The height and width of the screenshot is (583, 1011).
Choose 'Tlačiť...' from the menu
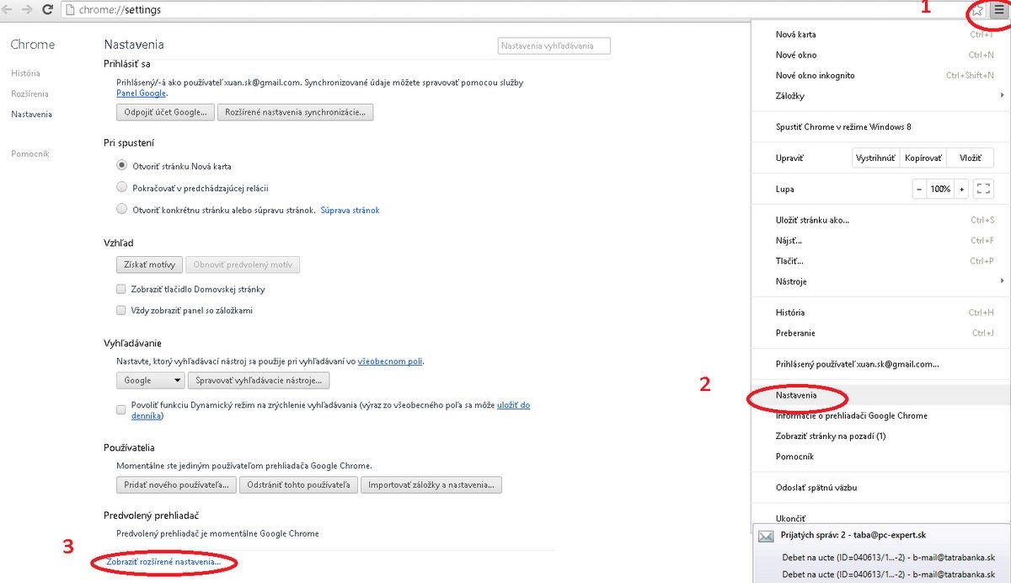coord(881,260)
